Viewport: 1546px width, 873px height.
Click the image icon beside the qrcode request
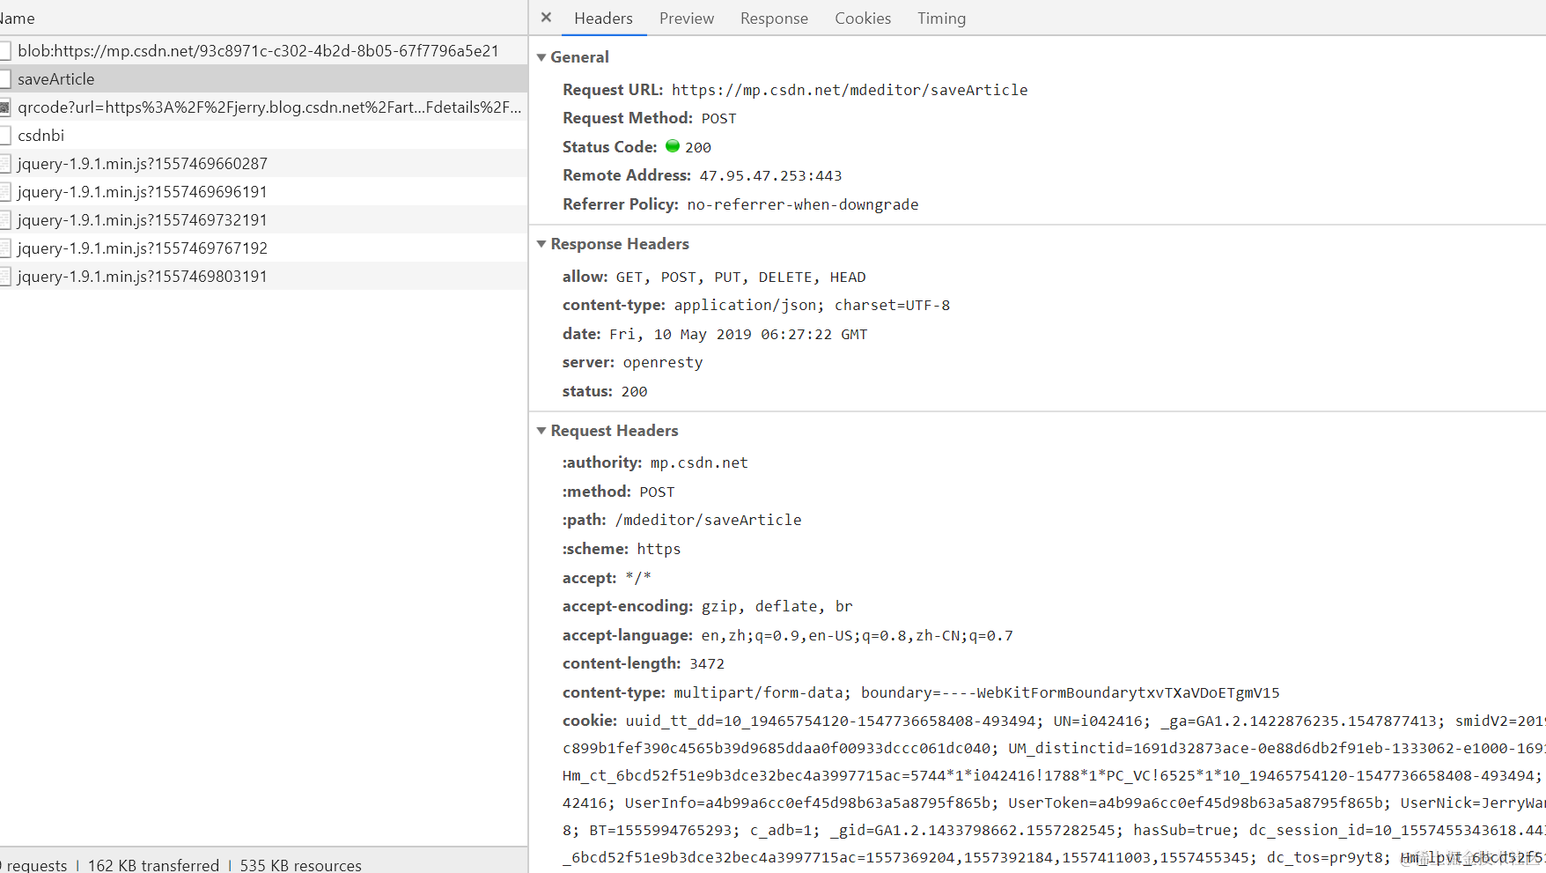(7, 107)
